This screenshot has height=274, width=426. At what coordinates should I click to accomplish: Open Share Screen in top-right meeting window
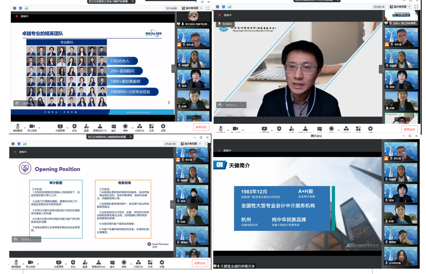pyautogui.click(x=264, y=129)
